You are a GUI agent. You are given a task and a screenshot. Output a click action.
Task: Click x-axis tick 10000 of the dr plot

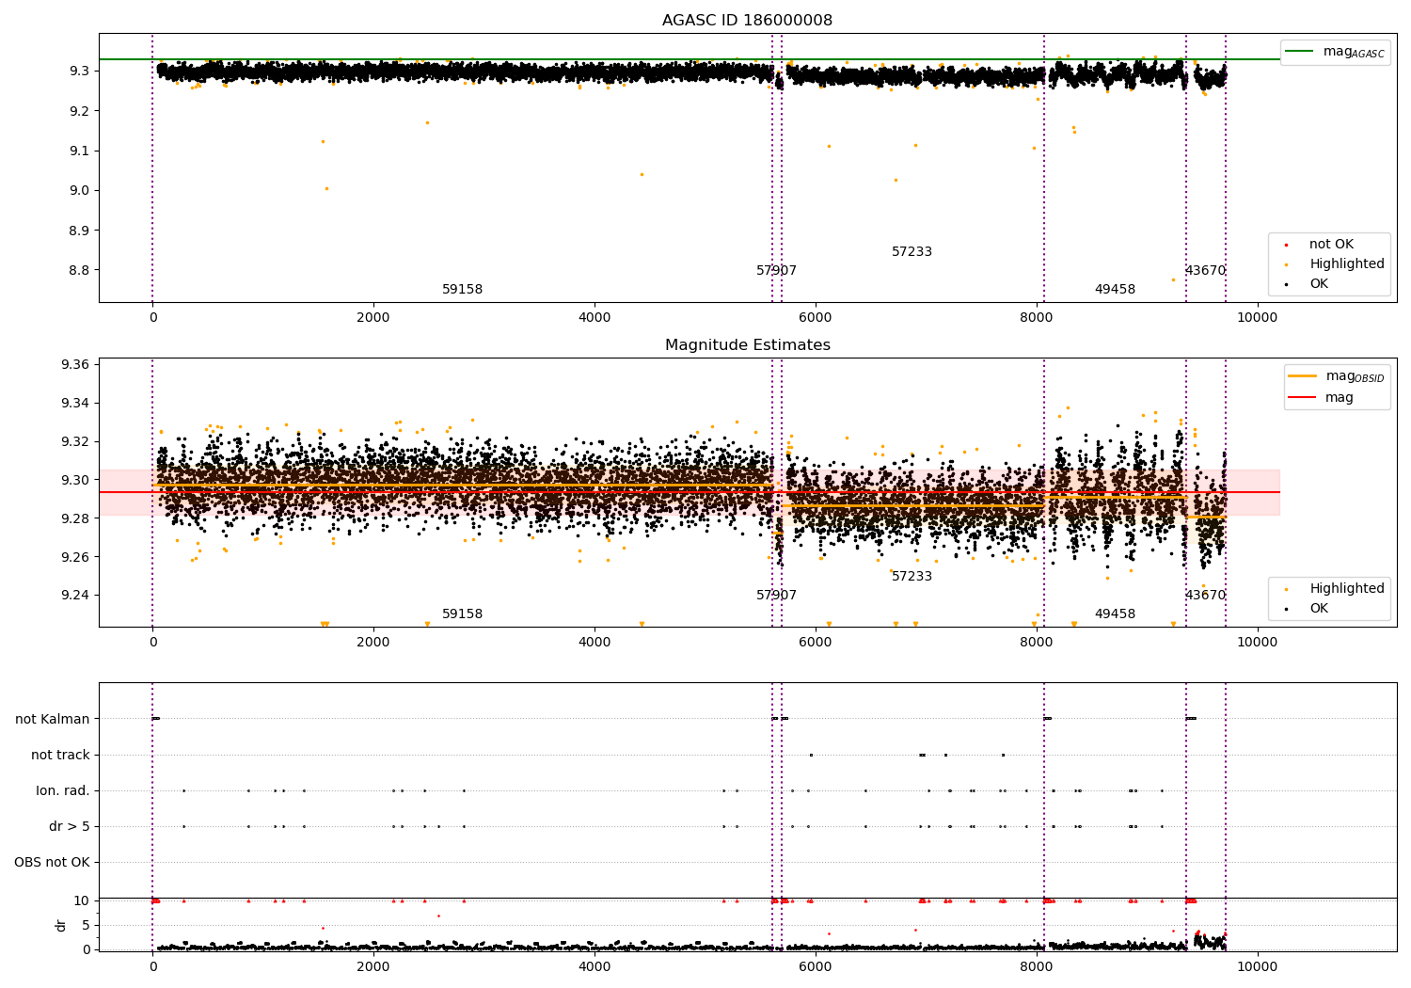click(1258, 966)
